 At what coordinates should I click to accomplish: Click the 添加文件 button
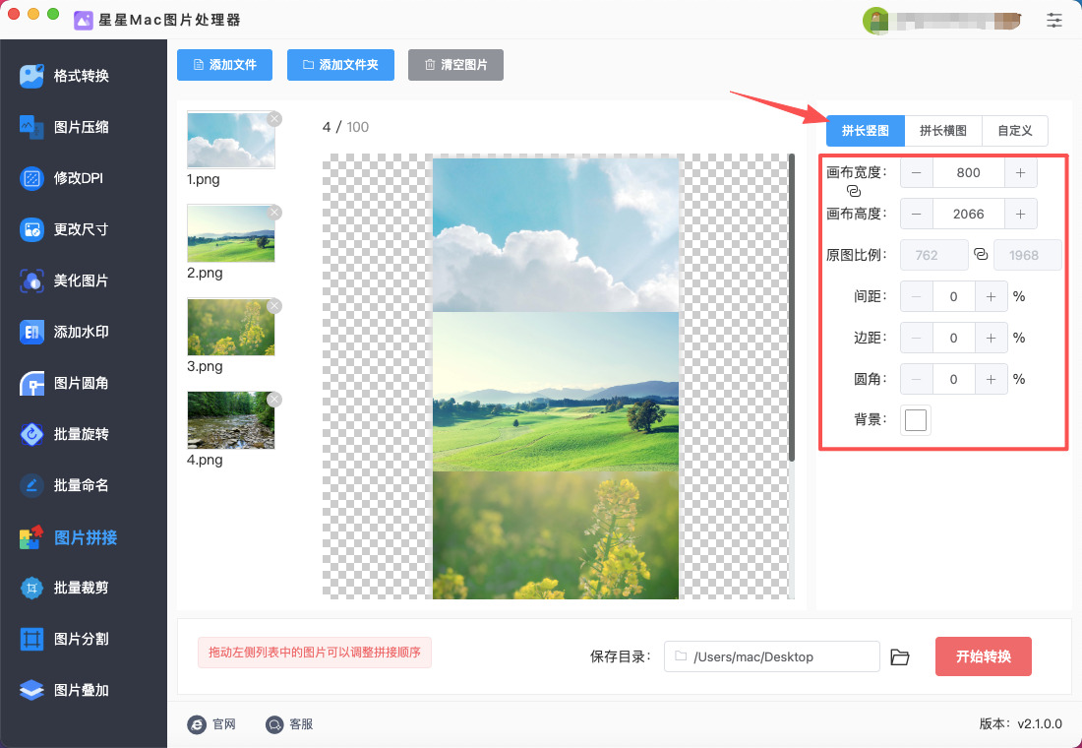224,65
